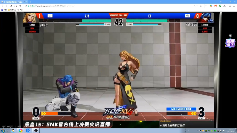This screenshot has width=237, height=133.
Task: Click the camera icon beside player ZJZ
Action: click(50, 16)
